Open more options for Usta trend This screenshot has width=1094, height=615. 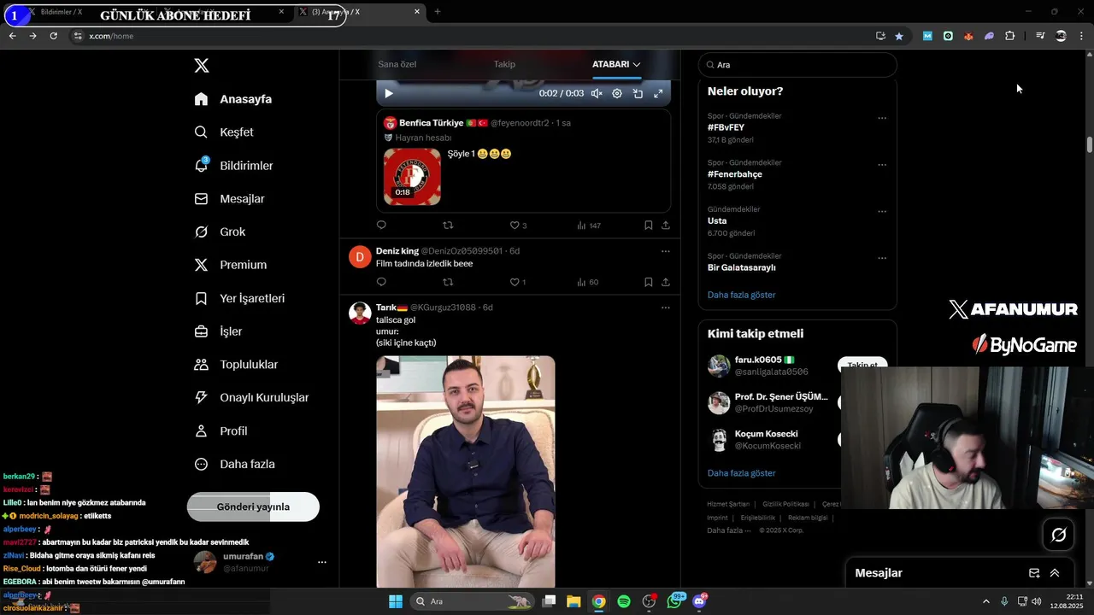(x=882, y=211)
